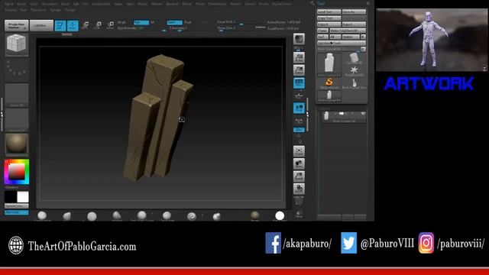Toggle the blue Draw mode button
The width and height of the screenshot is (489, 275).
(x=73, y=25)
